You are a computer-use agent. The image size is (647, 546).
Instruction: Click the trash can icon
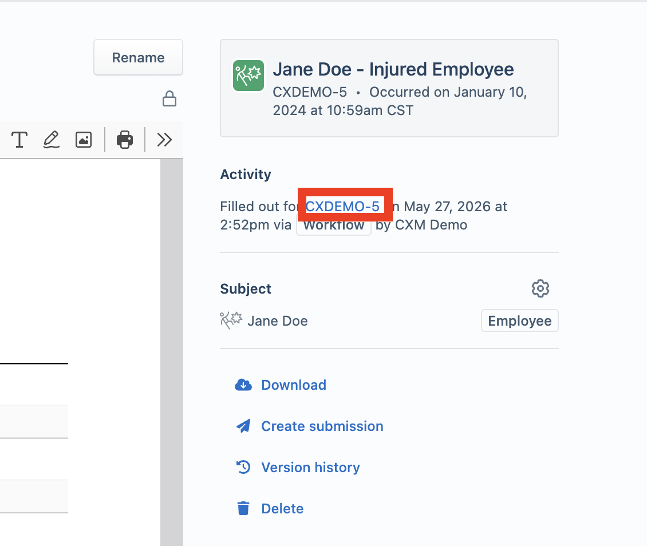click(x=243, y=508)
